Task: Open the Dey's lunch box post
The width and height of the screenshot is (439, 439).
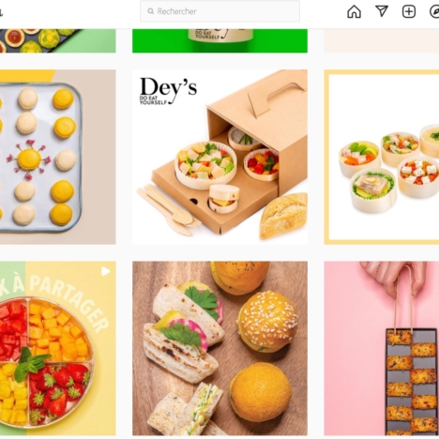Action: [x=219, y=157]
